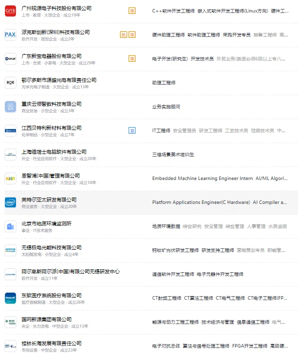Image resolution: width=298 pixels, height=356 pixels.
Task: Open 嵌入式软件开发工程师(Linux方向) job posting
Action: 233,11
